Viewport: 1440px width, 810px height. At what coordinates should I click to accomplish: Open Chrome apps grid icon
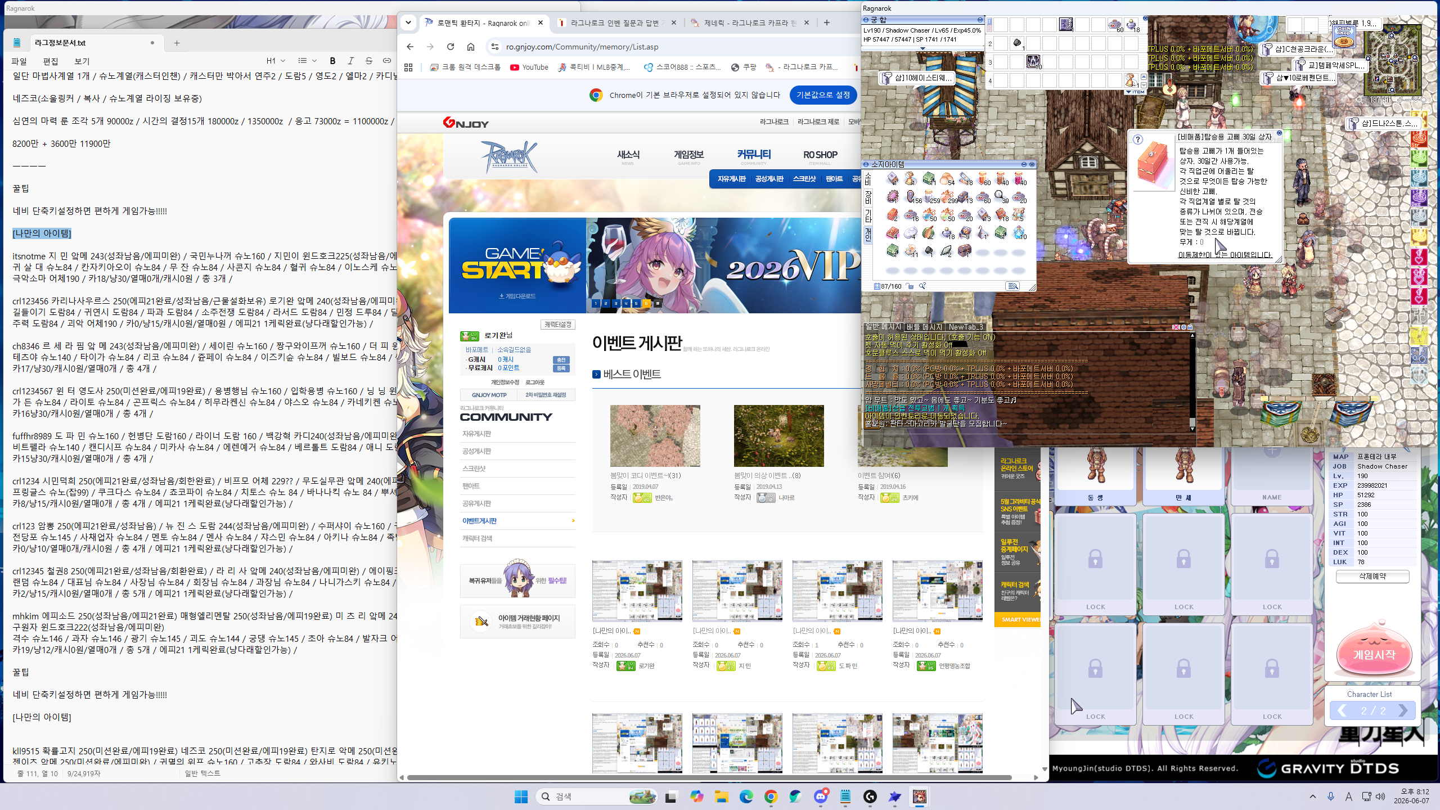408,67
